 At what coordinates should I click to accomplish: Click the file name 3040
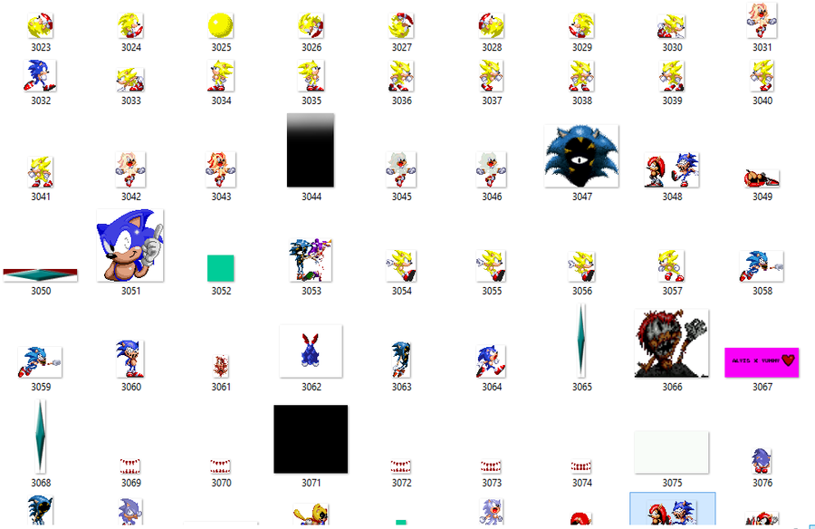point(762,101)
